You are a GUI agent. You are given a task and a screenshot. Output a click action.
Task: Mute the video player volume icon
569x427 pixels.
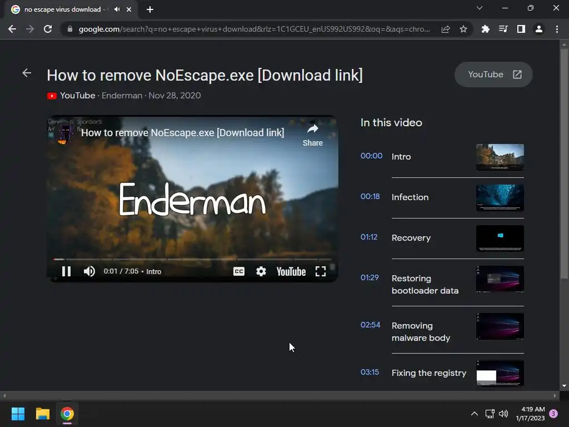[89, 271]
